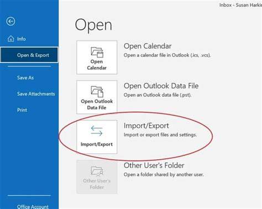Viewport: 262px width, 209px height.
Task: Open Office Account at sidebar bottom
Action: pyautogui.click(x=33, y=207)
